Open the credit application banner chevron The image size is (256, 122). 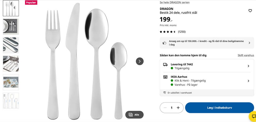tap(249, 43)
